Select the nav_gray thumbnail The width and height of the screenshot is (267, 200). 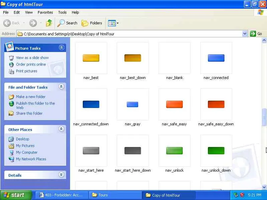point(132,104)
